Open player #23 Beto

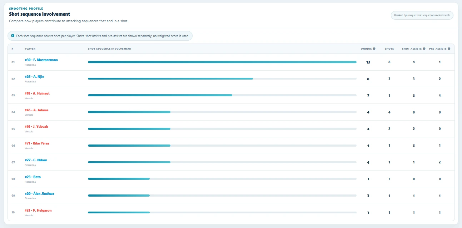[33, 177]
